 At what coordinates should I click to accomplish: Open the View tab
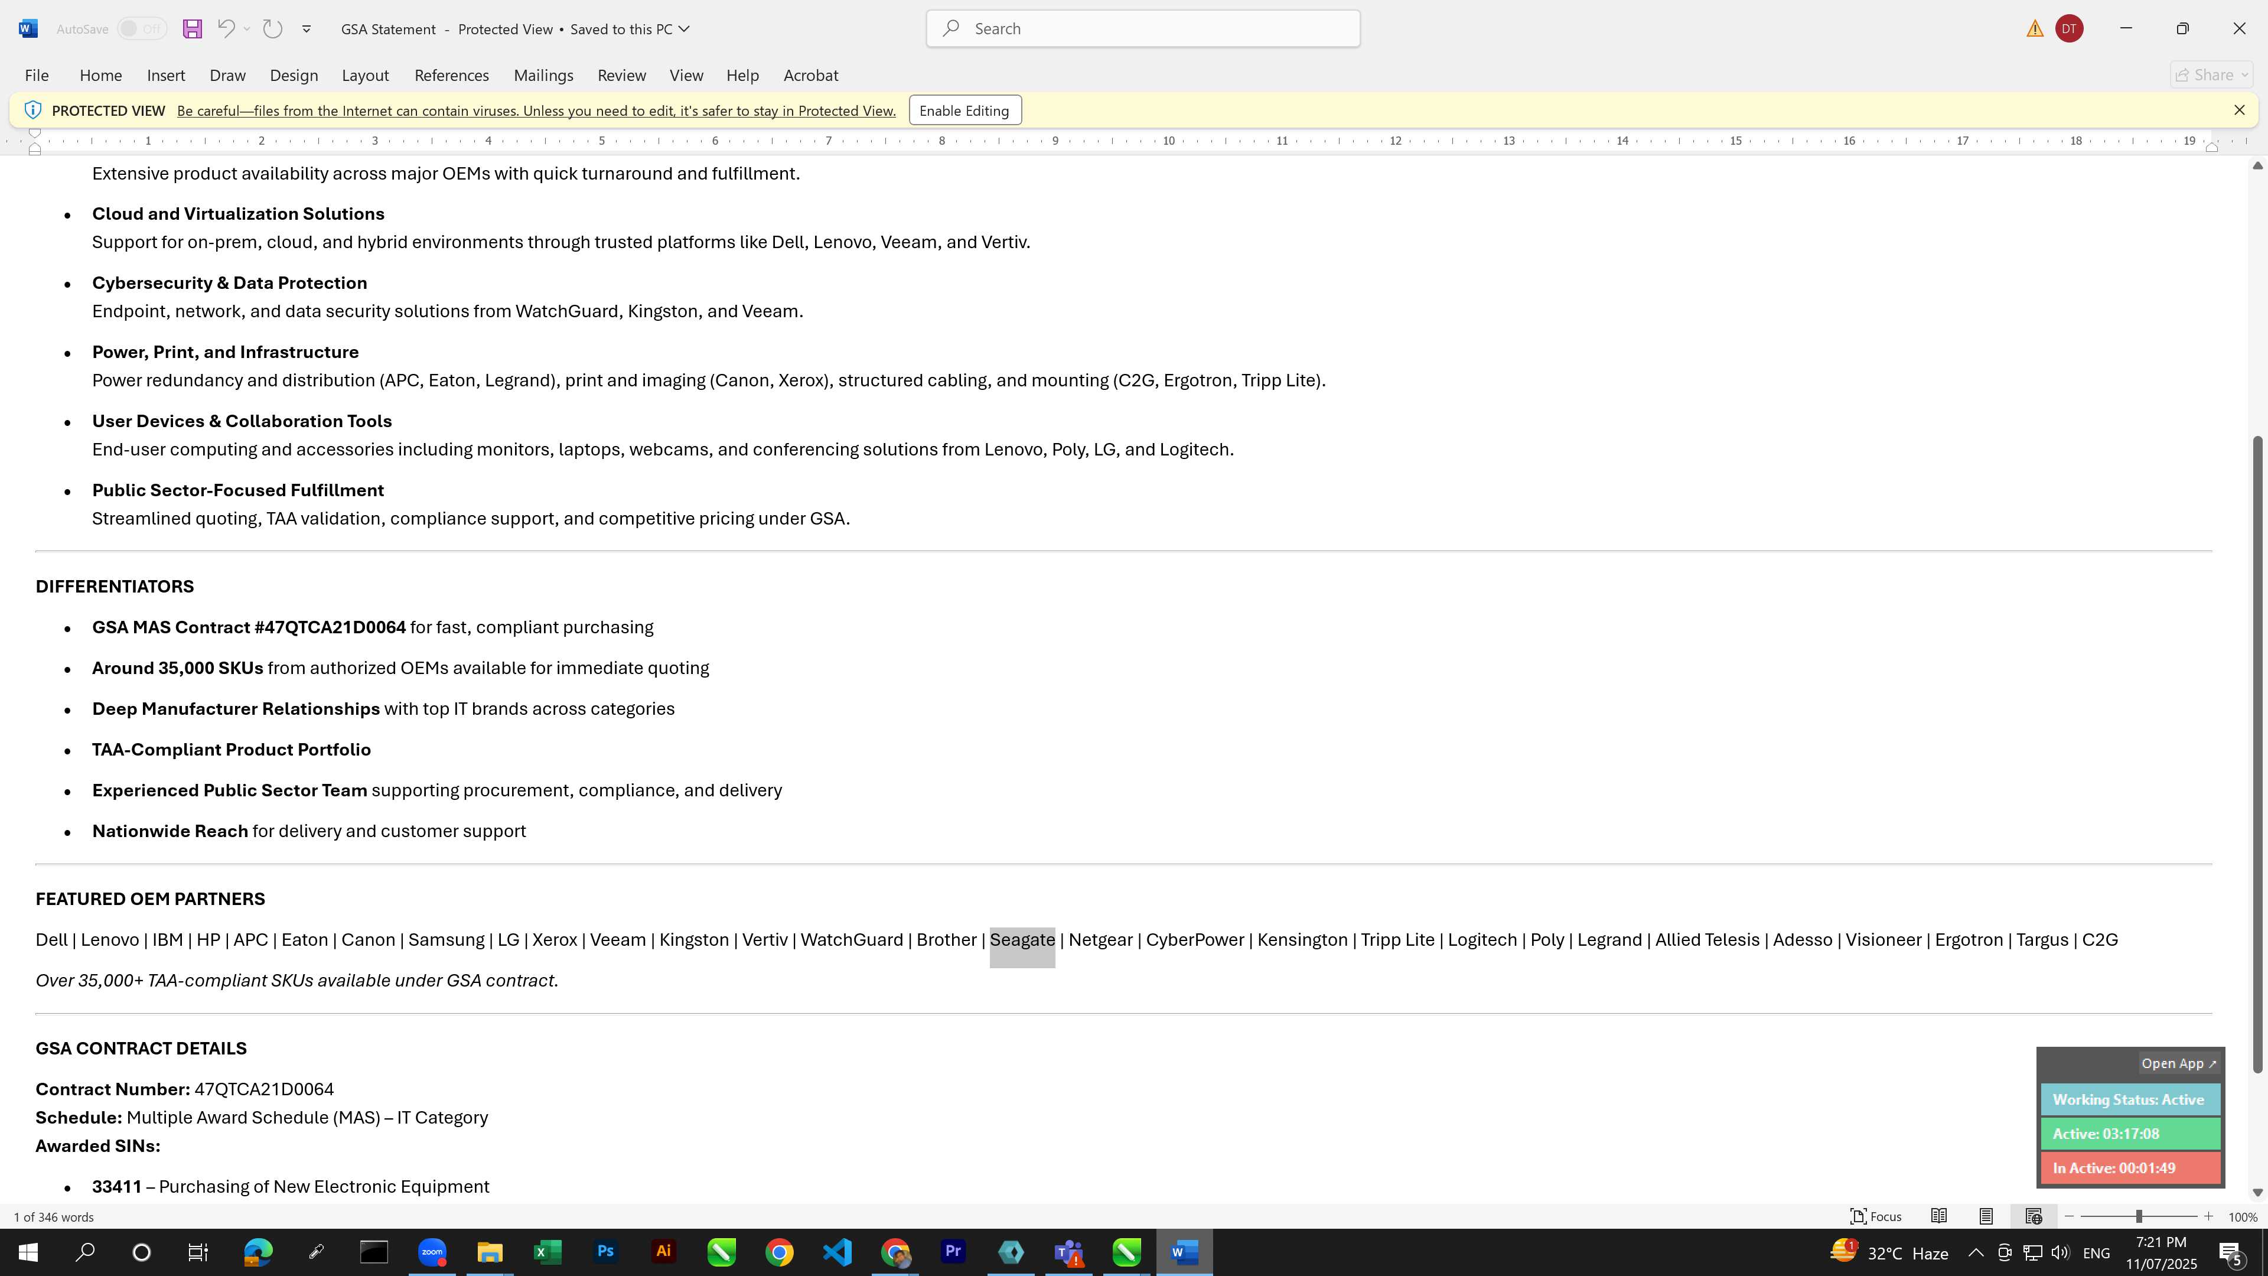tap(686, 75)
